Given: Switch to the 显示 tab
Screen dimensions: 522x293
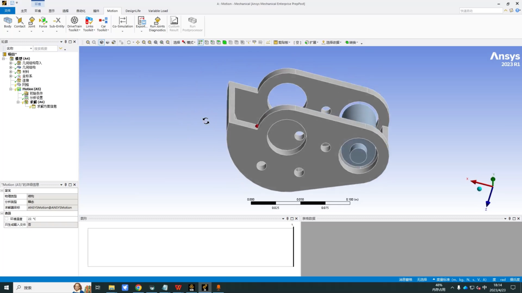Looking at the screenshot, I should pyautogui.click(x=52, y=11).
